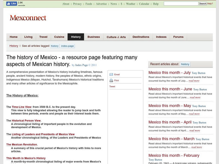This screenshot has width=219, height=164.
Task: Click the Facebook Like button
Action: click(x=11, y=4)
